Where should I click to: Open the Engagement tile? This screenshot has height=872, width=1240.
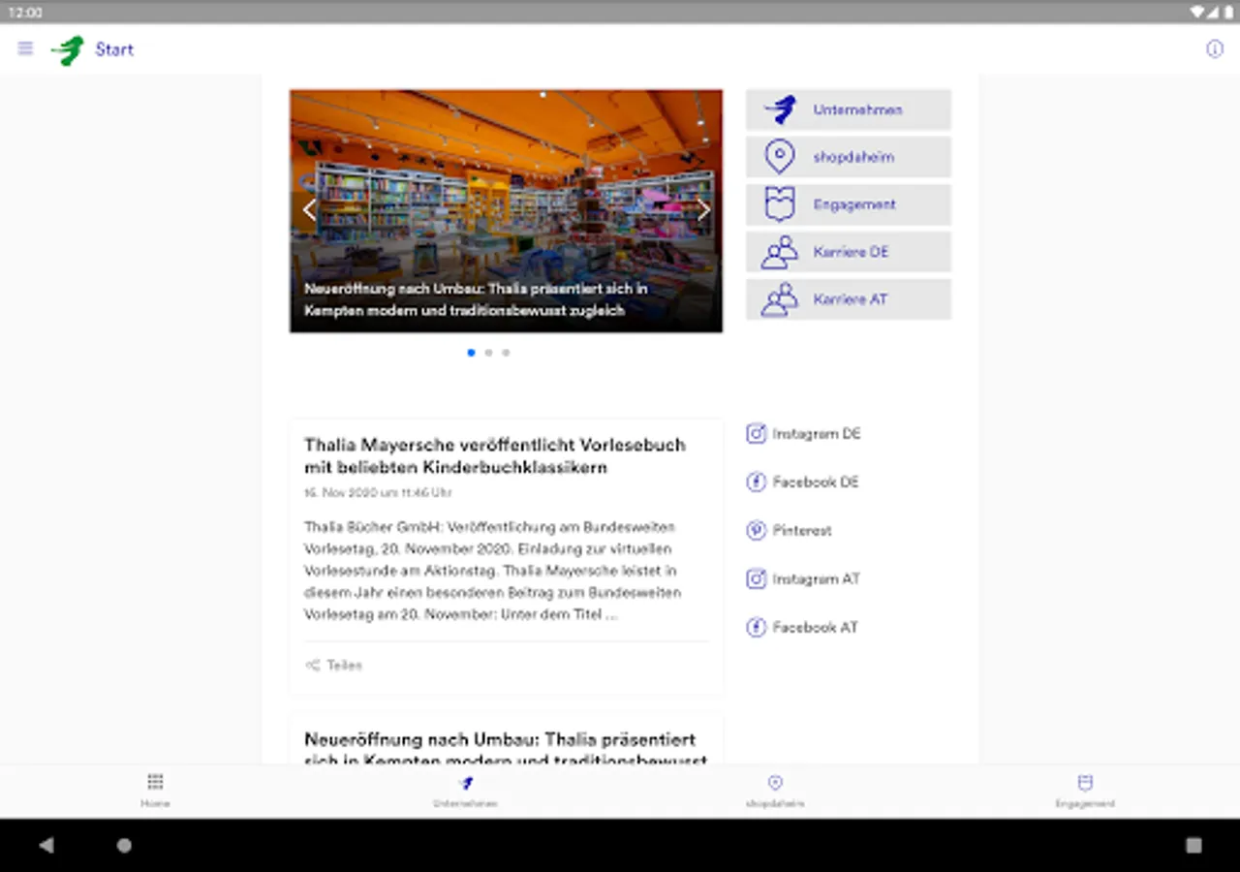[849, 204]
